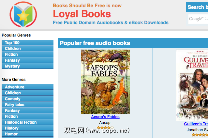Click the Aesop's Fables cover image

pyautogui.click(x=105, y=82)
